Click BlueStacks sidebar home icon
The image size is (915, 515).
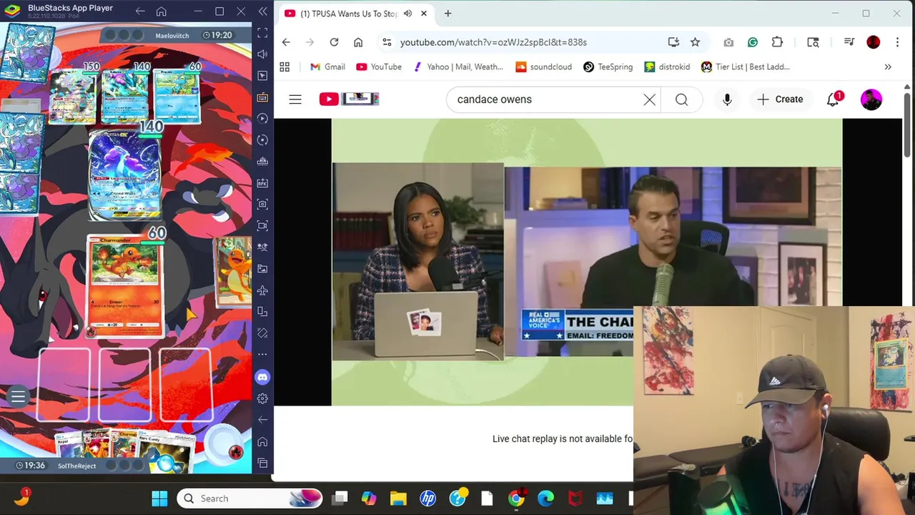[x=262, y=441]
